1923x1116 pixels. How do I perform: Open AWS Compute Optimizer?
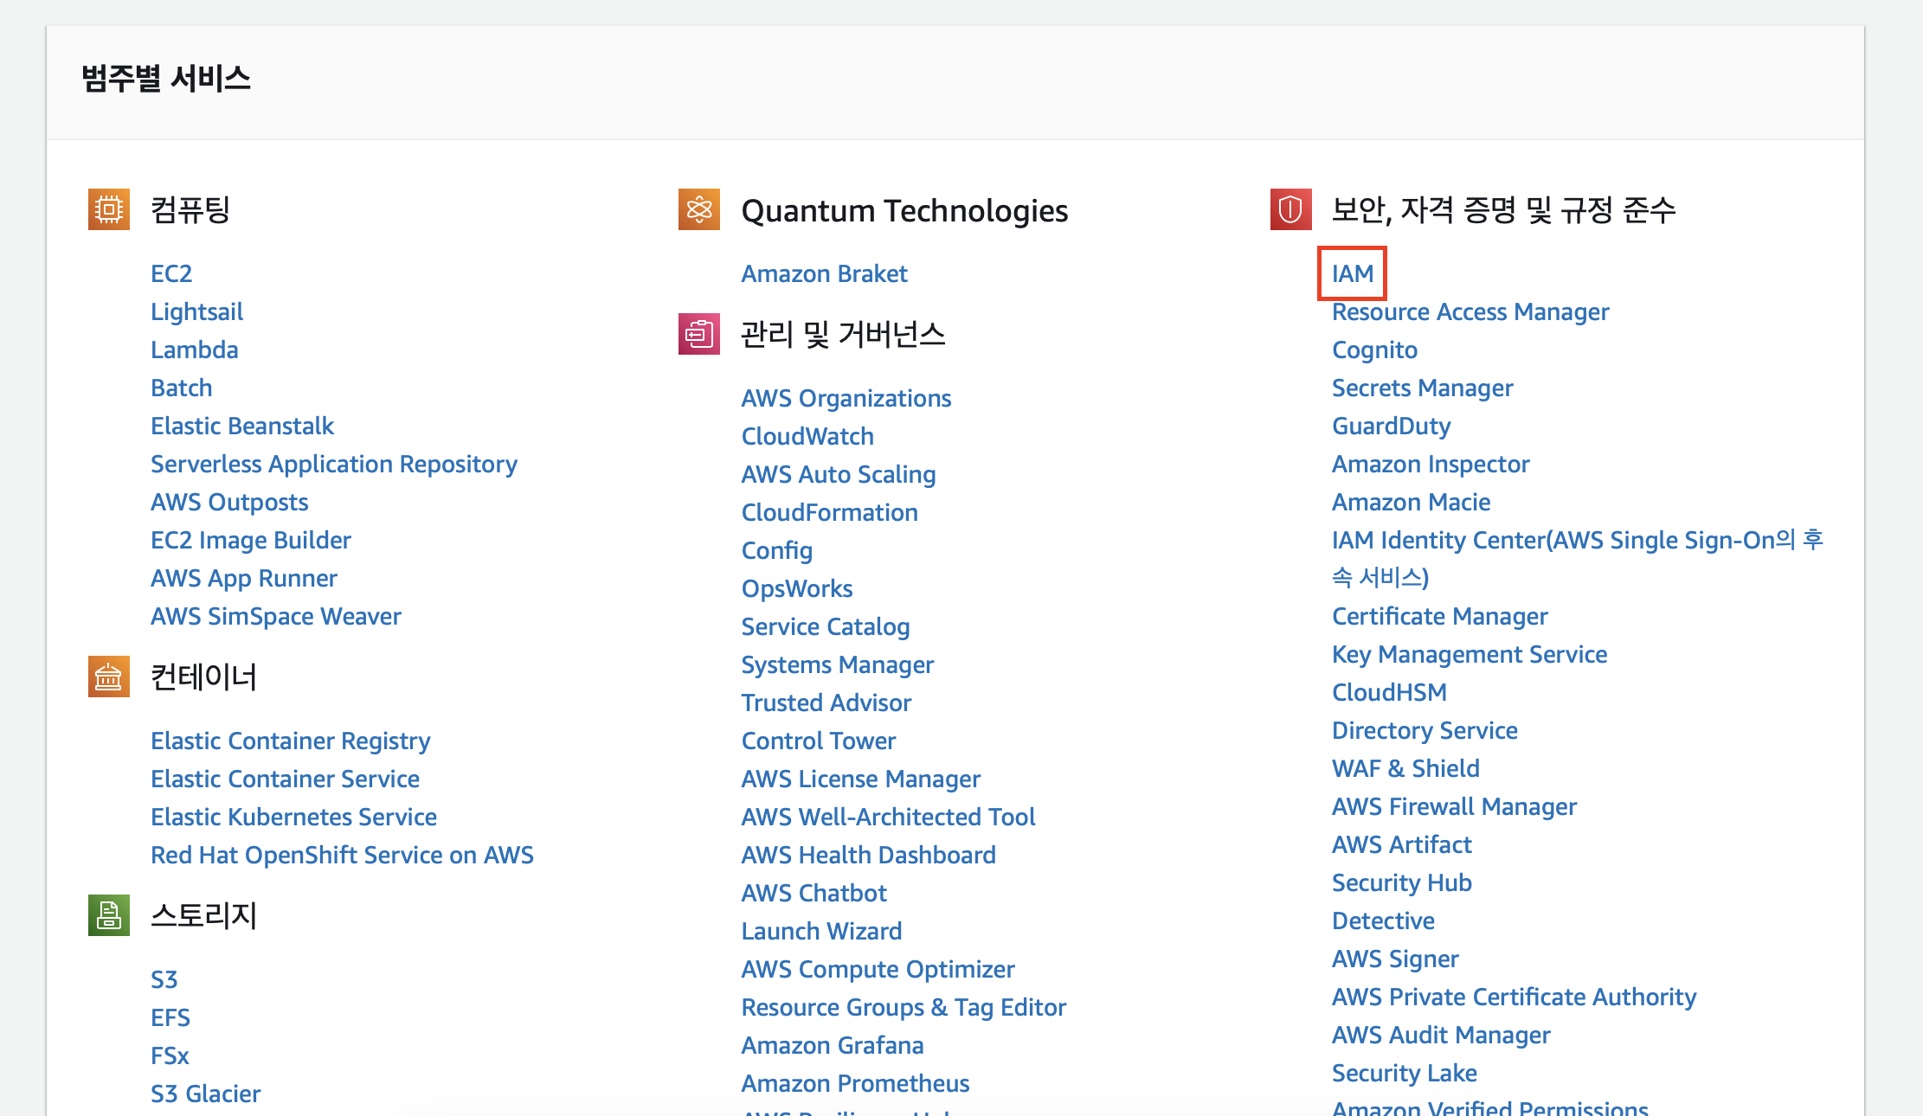pos(878,970)
